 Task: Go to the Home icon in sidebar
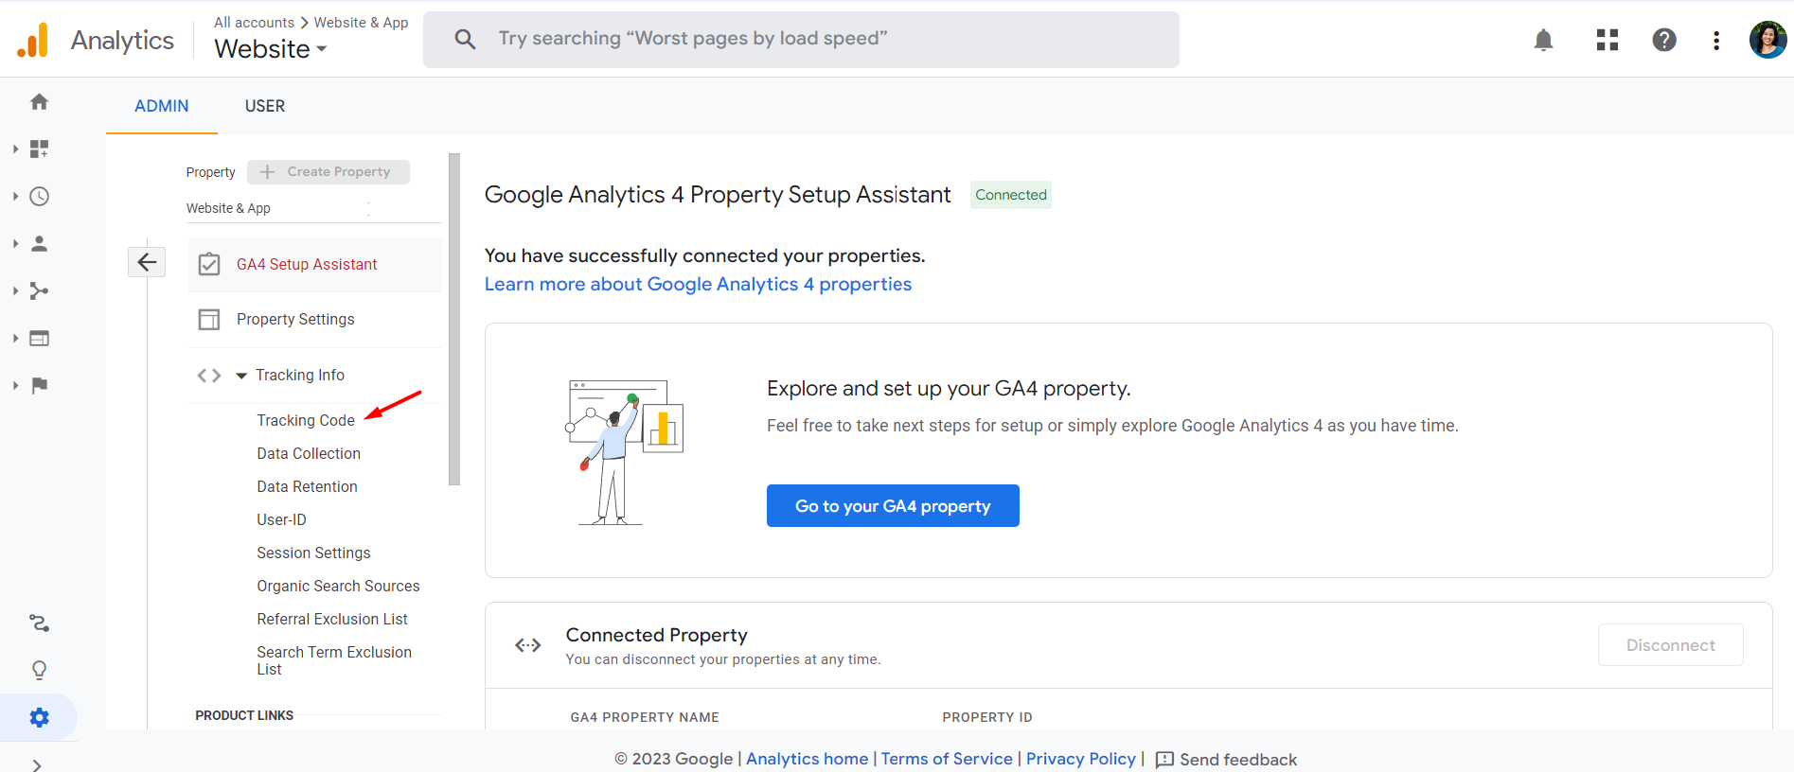pyautogui.click(x=39, y=101)
